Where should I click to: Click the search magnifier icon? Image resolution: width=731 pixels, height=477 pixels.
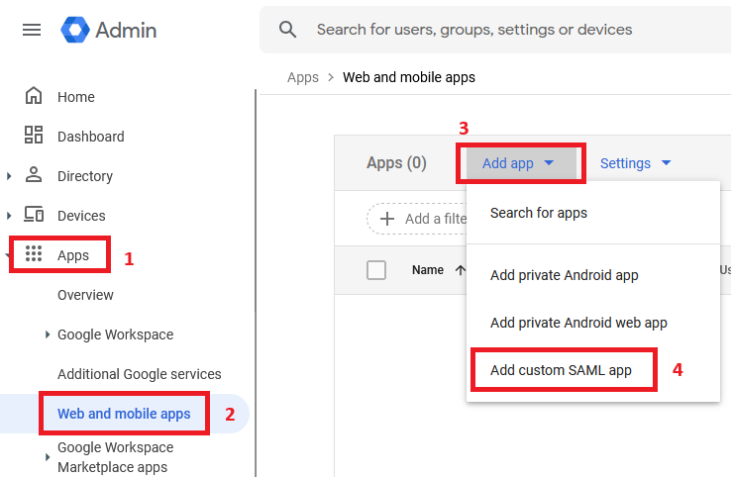tap(287, 30)
